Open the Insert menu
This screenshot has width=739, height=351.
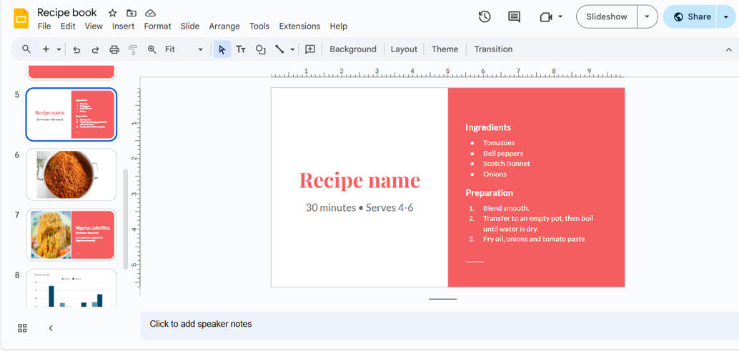(x=124, y=26)
